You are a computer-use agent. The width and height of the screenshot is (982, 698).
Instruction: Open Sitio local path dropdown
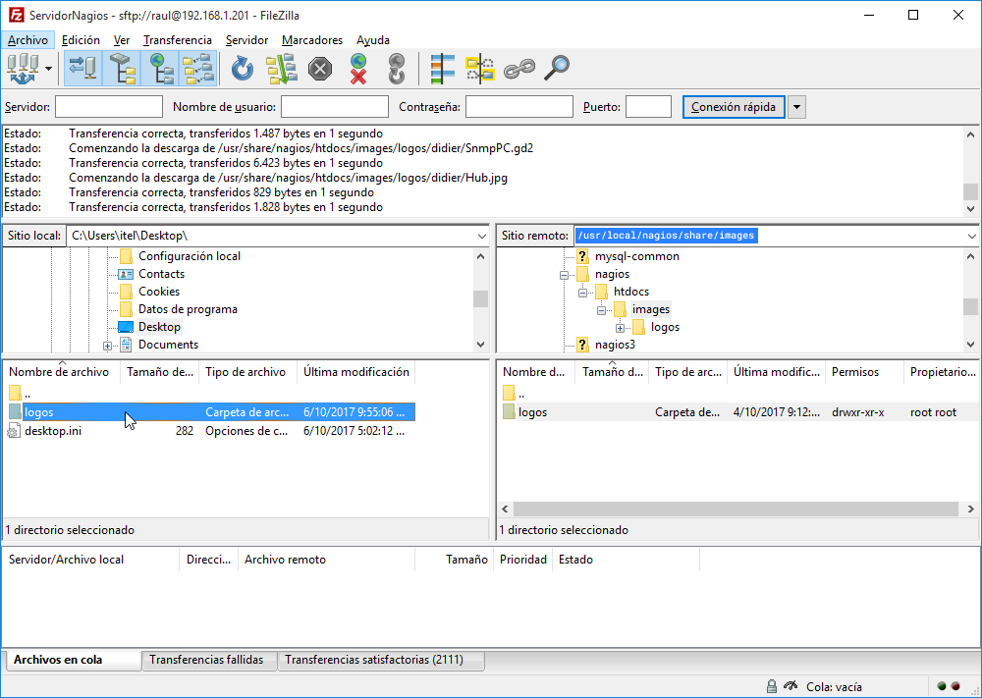(x=481, y=236)
